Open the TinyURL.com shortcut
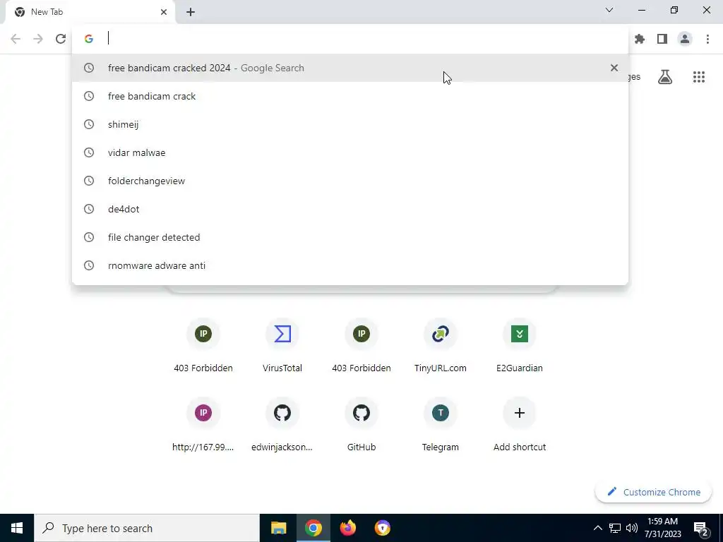The height and width of the screenshot is (542, 723). coord(441,346)
